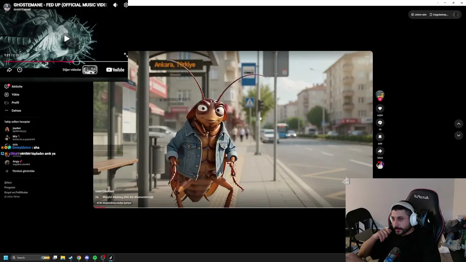This screenshot has width=466, height=262.
Task: Open userr06userr creator profile
Action: (x=105, y=191)
